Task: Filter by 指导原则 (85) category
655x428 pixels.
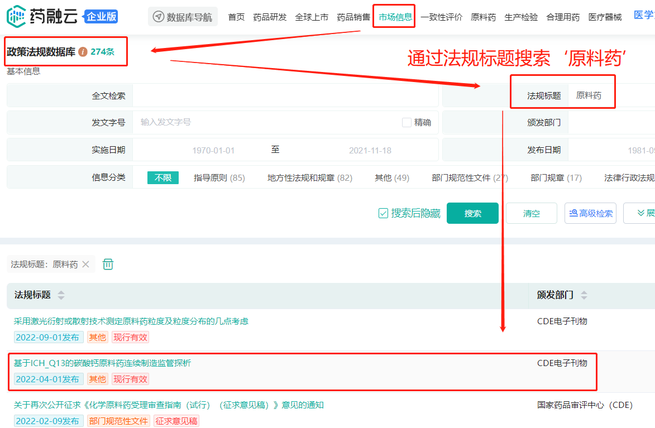Action: 219,177
